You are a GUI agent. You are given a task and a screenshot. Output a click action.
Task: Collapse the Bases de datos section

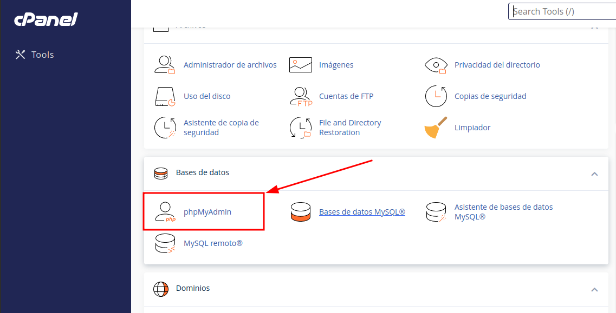click(x=594, y=174)
